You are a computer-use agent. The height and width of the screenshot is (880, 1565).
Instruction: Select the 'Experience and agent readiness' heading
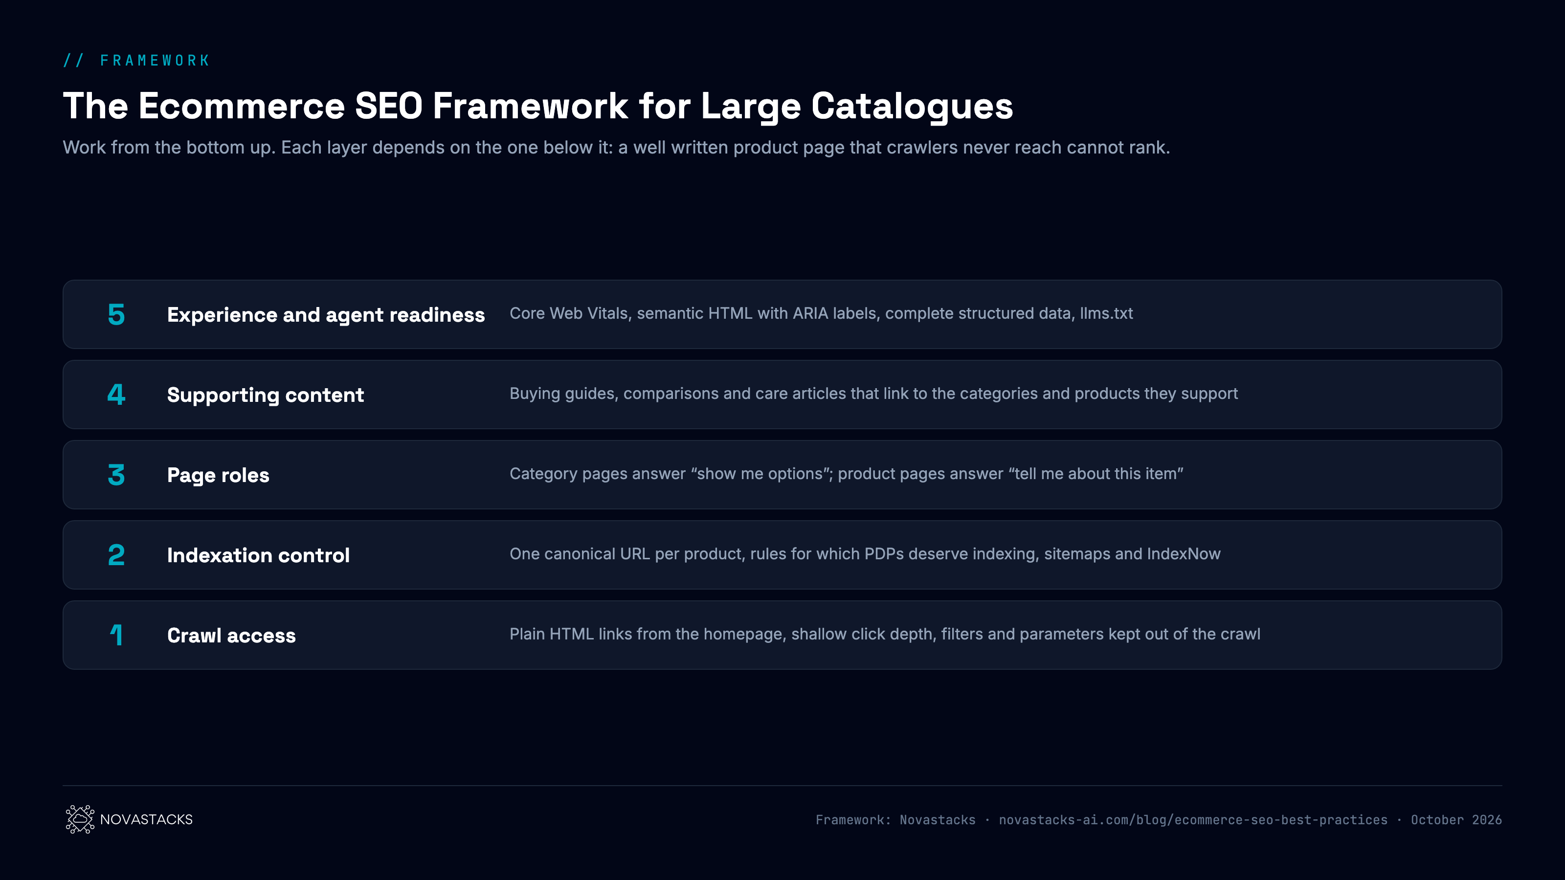326,314
